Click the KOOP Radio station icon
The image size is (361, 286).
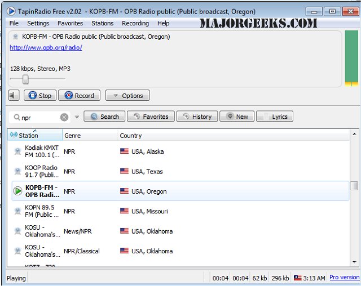pos(18,172)
